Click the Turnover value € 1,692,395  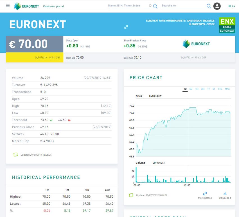pos(49,85)
